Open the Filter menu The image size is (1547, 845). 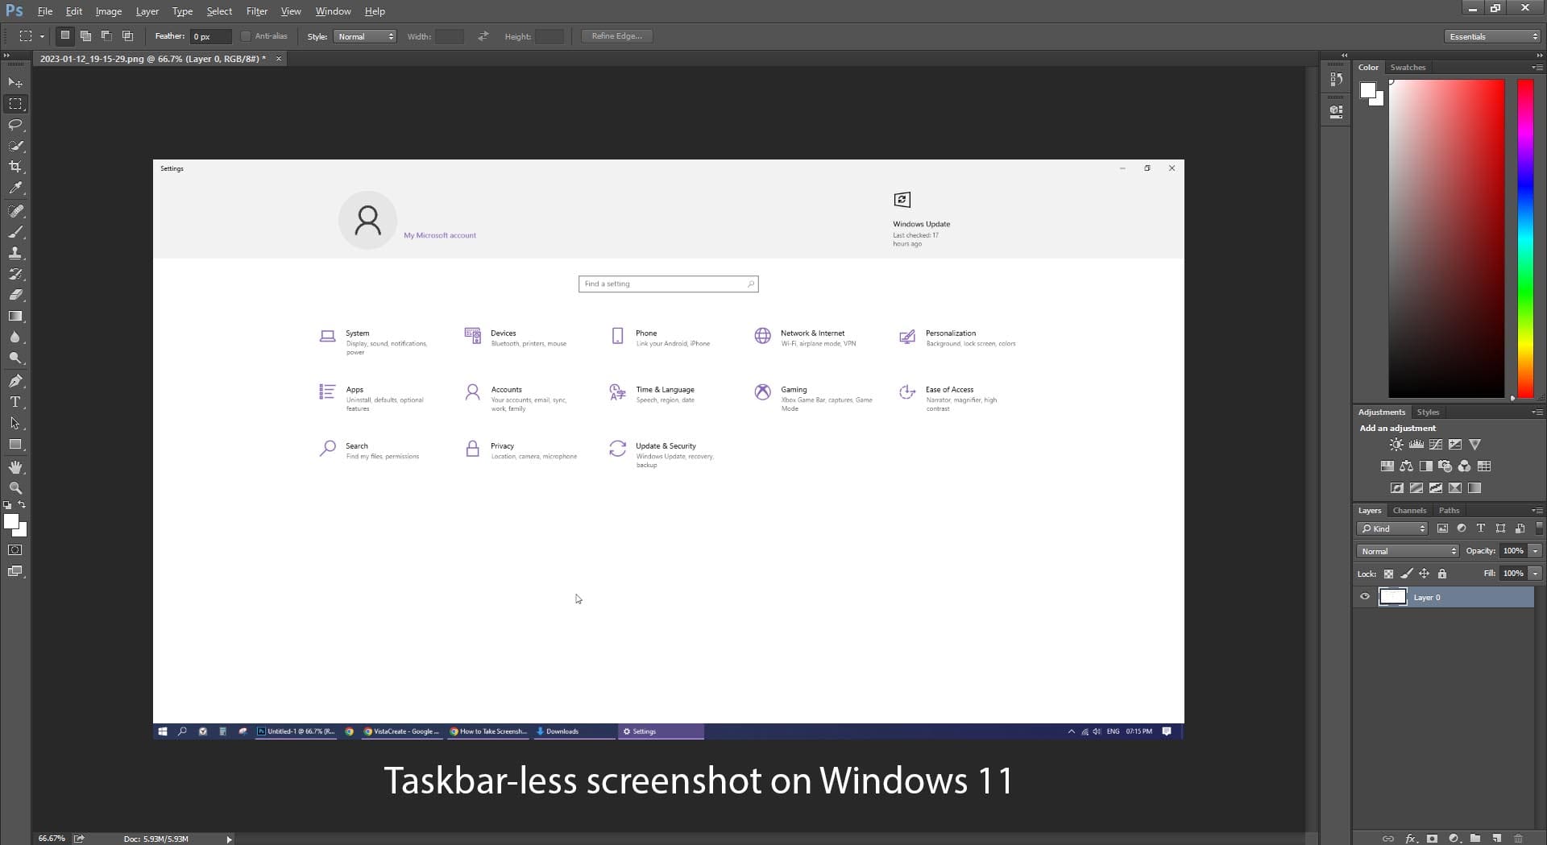coord(256,10)
